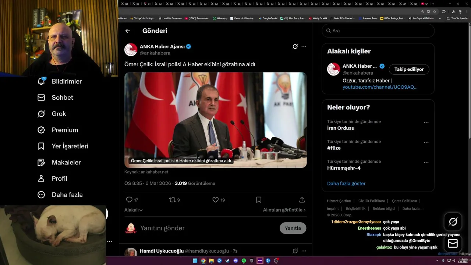The height and width of the screenshot is (265, 471).
Task: Open Hizmet Şartları footer link
Action: pyautogui.click(x=339, y=201)
